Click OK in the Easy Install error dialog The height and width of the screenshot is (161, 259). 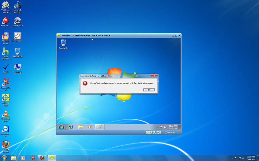(149, 90)
